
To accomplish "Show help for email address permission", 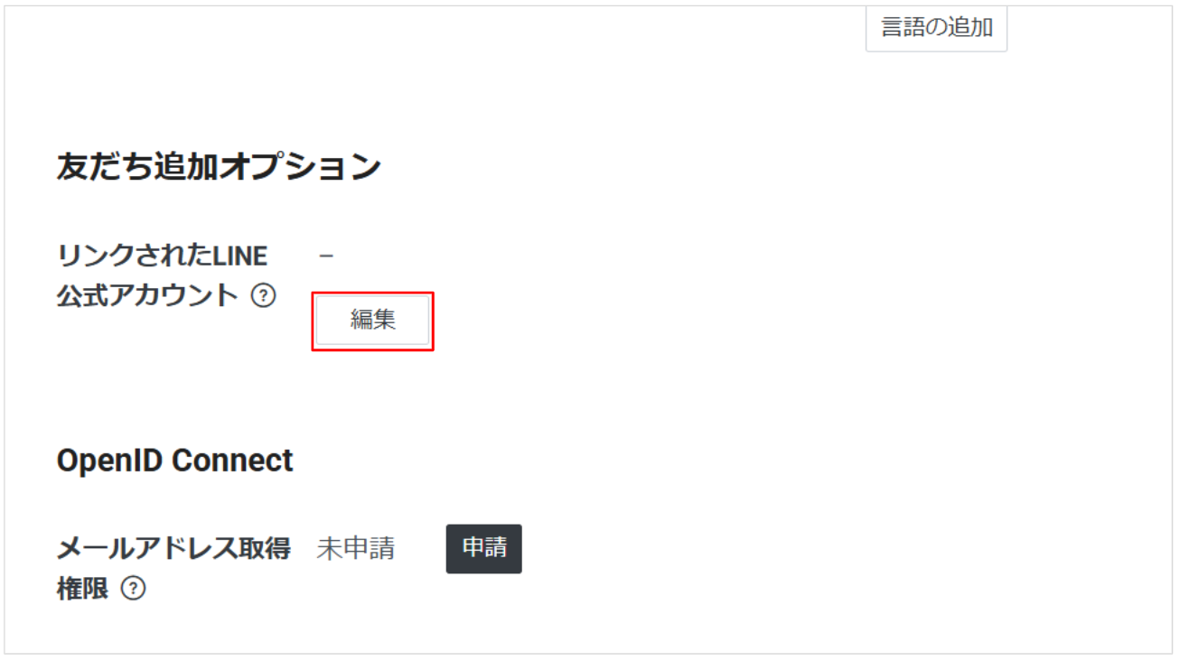I will (x=133, y=589).
